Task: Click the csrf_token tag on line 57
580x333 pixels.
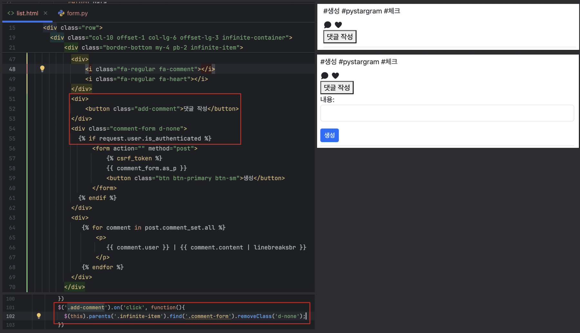Action: (134, 158)
